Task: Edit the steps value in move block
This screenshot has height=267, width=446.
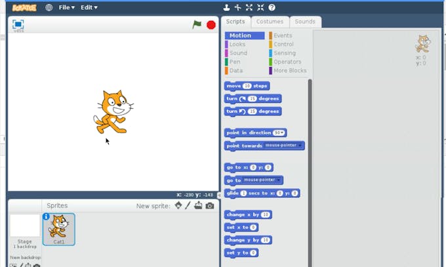Action: [x=247, y=86]
